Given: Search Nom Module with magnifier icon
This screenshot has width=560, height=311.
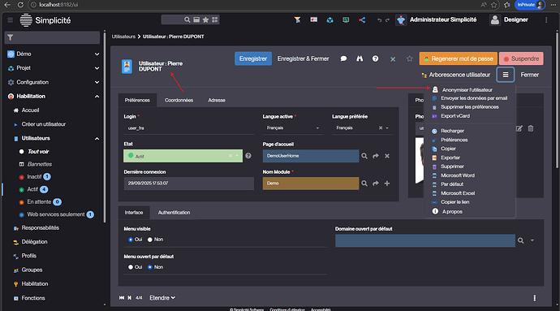Looking at the screenshot, I should tap(364, 184).
